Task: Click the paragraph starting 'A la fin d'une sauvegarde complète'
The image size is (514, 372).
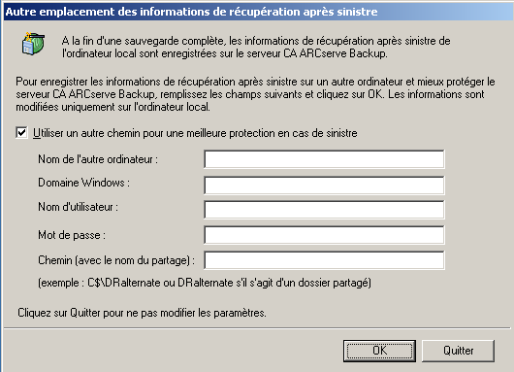Action: (x=256, y=48)
